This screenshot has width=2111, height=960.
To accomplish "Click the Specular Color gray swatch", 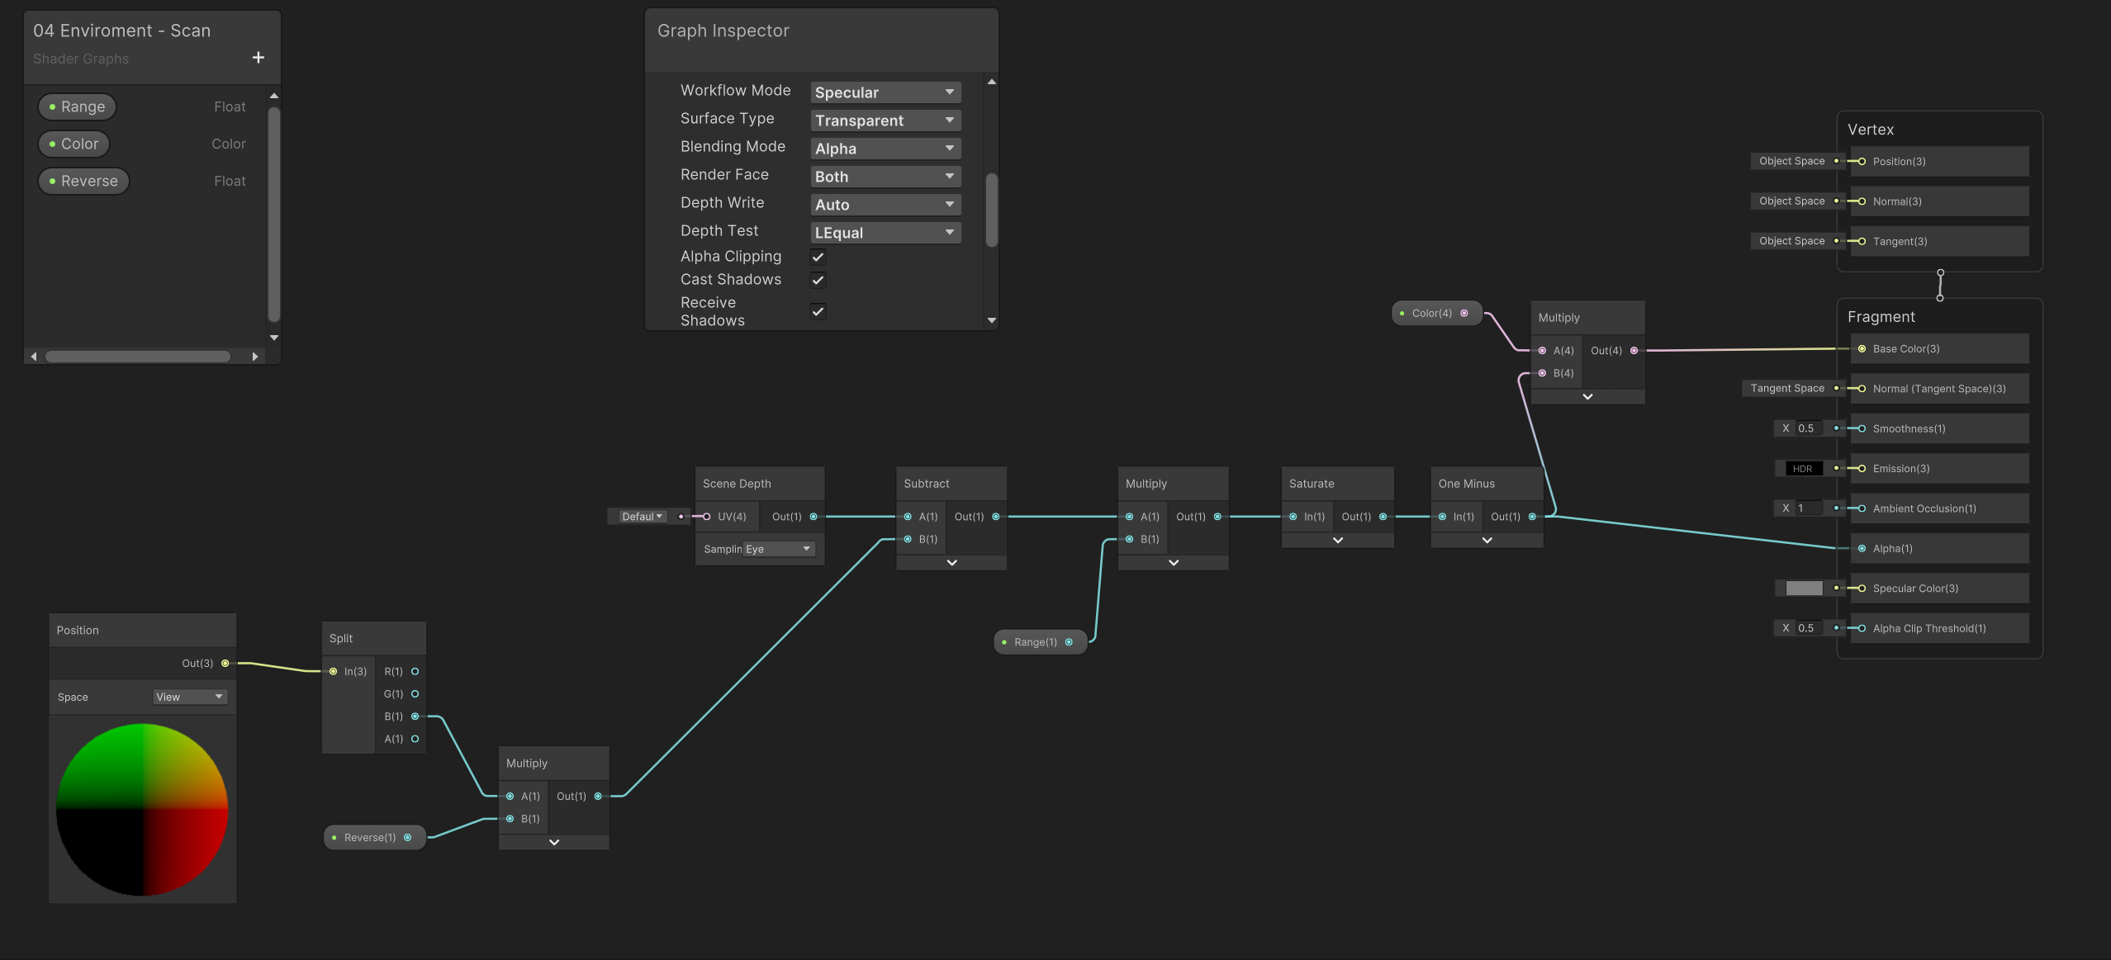I will [x=1804, y=589].
